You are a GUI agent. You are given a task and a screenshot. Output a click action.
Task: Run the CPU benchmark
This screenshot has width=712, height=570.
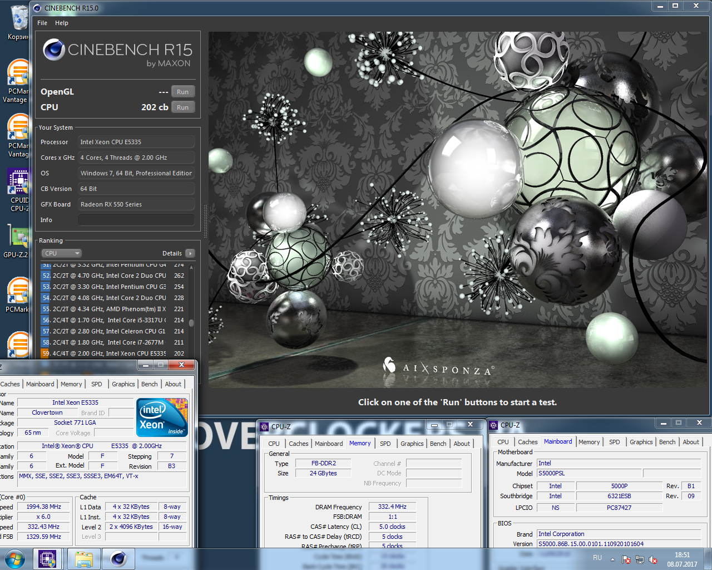[182, 107]
